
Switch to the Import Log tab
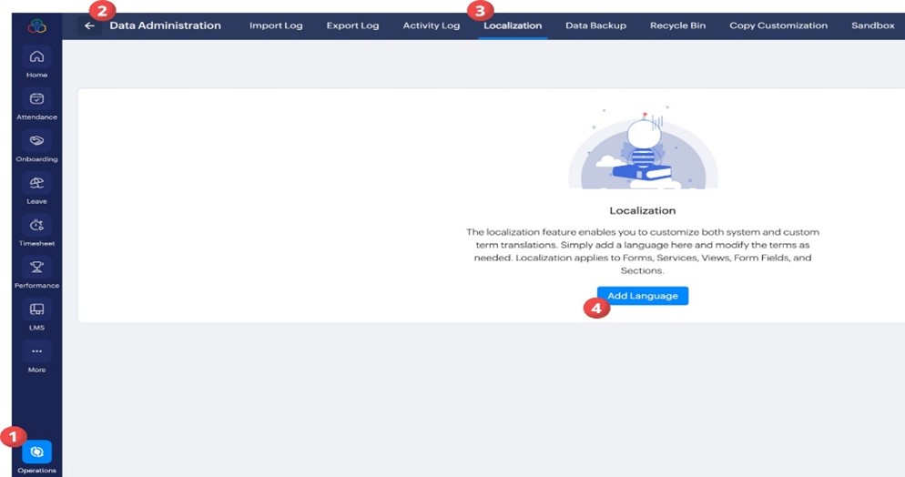tap(276, 25)
